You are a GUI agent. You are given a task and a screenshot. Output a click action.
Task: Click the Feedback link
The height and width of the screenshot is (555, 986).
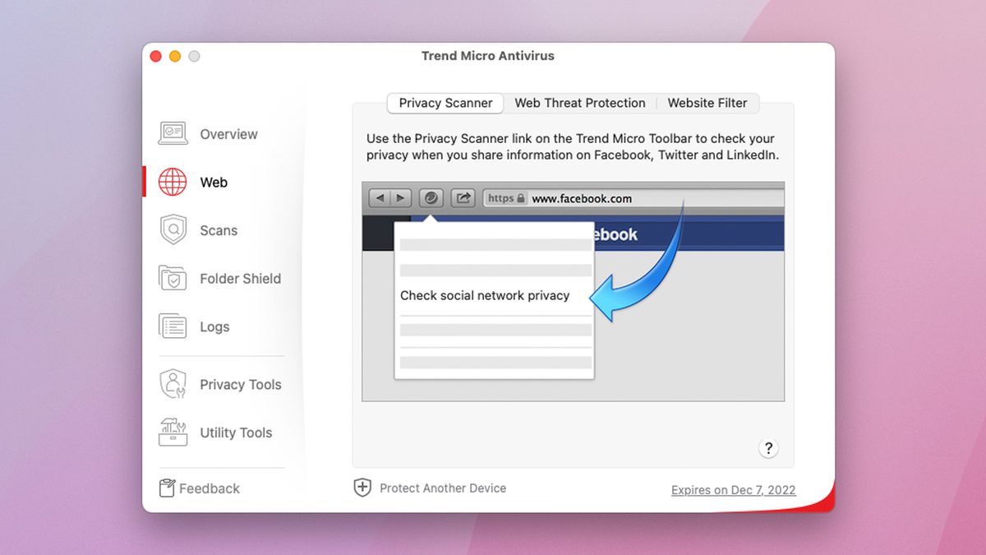(210, 488)
